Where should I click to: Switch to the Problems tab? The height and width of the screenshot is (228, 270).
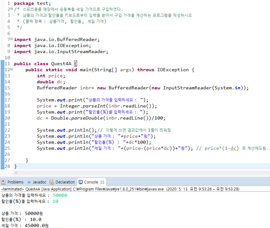tap(15, 182)
